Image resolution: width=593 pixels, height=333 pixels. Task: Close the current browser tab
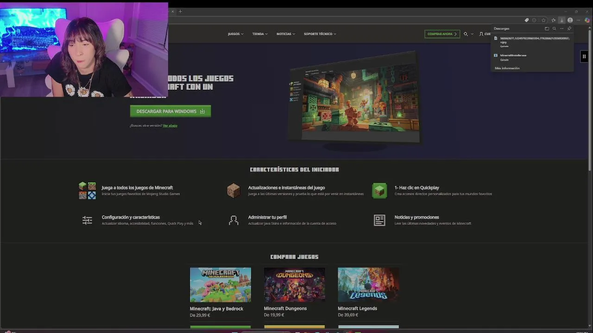tap(173, 12)
